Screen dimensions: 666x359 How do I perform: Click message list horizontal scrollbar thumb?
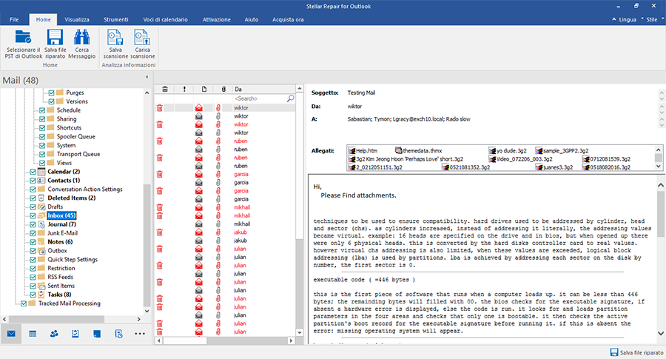(185, 340)
